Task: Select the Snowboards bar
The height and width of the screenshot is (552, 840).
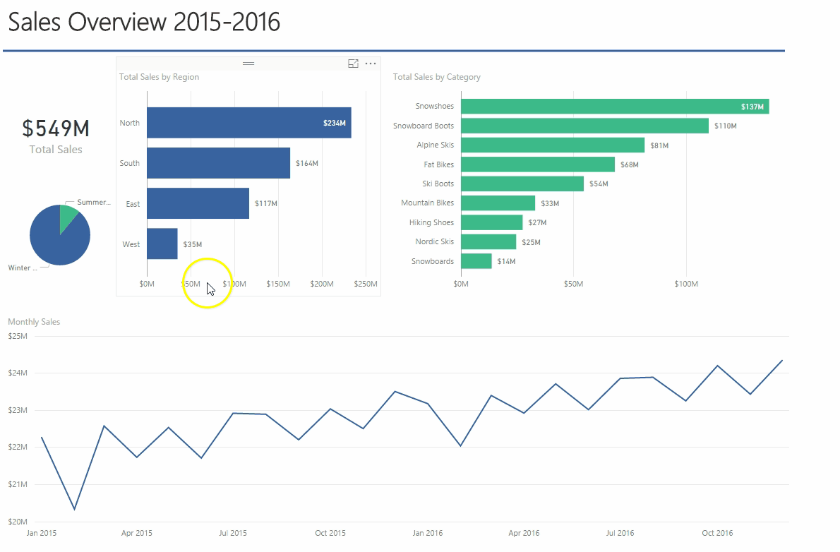Action: coord(476,261)
